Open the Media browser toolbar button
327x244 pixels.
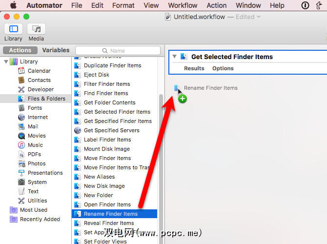(36, 29)
